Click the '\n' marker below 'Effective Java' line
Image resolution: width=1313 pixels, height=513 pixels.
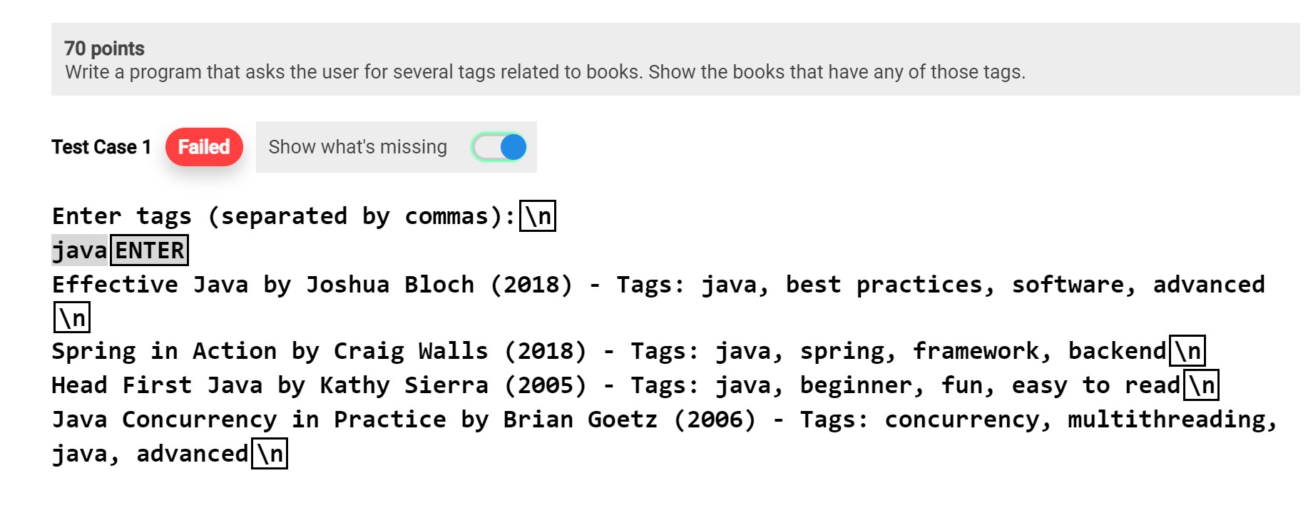click(x=71, y=318)
